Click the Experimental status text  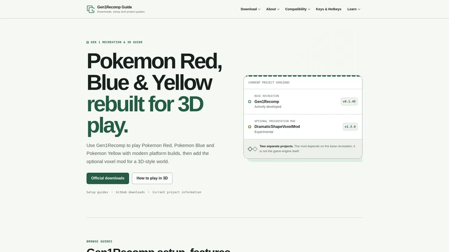point(264,132)
